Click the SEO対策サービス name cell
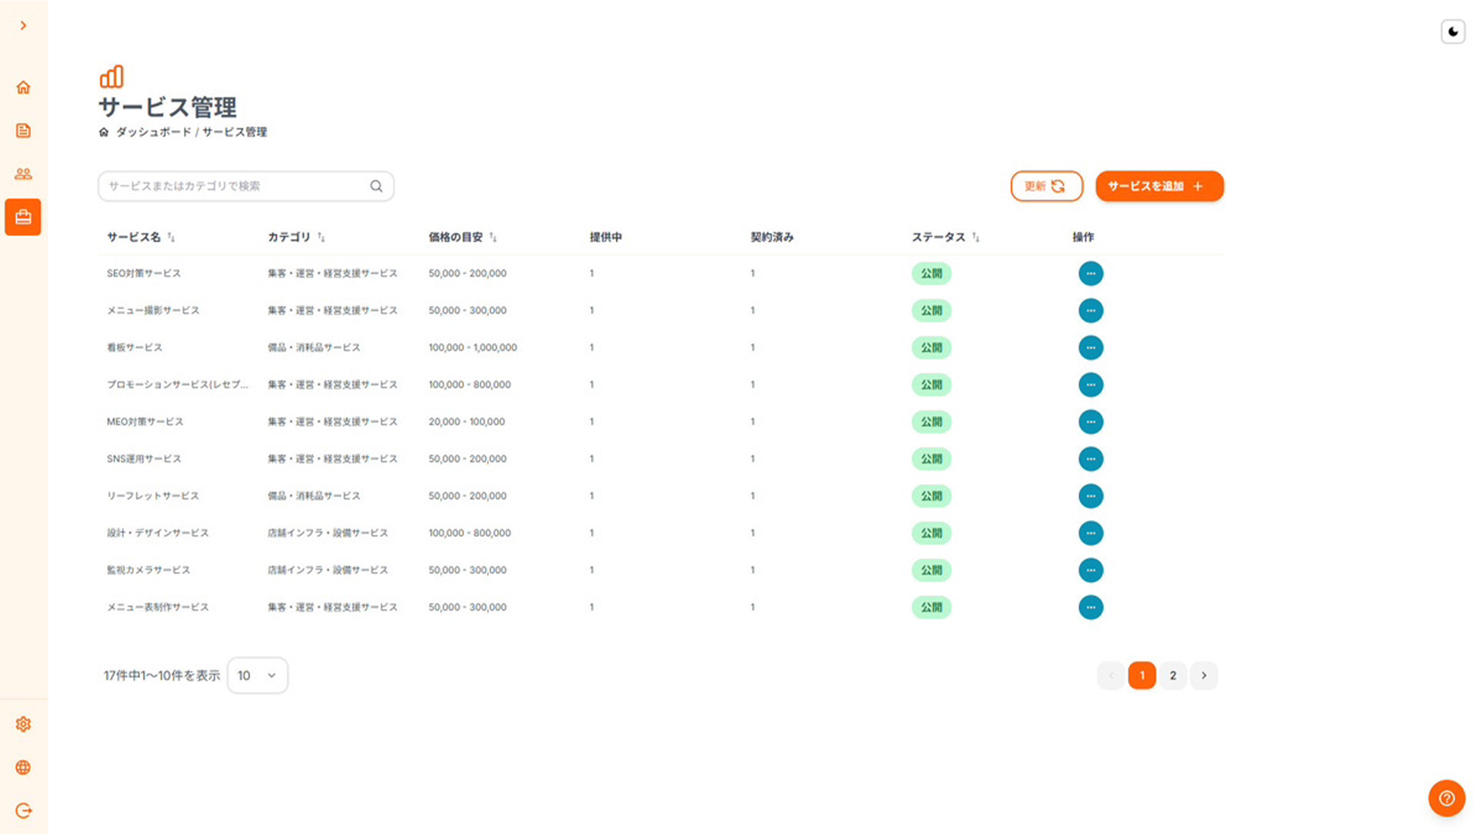 click(144, 273)
